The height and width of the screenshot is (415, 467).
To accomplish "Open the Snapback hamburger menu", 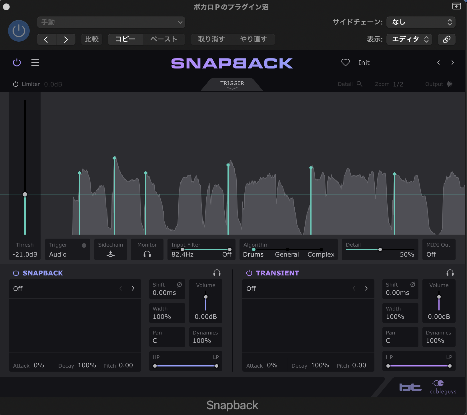I will [x=35, y=63].
